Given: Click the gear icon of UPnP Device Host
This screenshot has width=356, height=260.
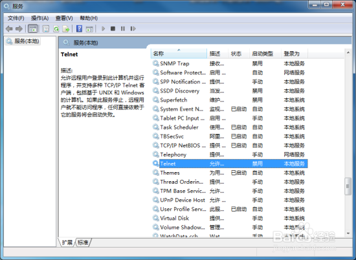Looking at the screenshot, I should pos(155,200).
